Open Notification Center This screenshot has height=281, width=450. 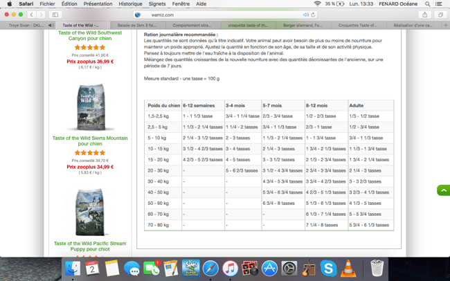pos(438,3)
